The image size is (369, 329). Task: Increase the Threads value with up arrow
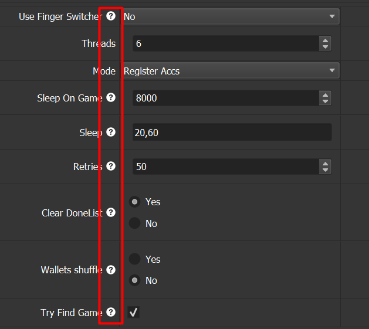pos(325,40)
